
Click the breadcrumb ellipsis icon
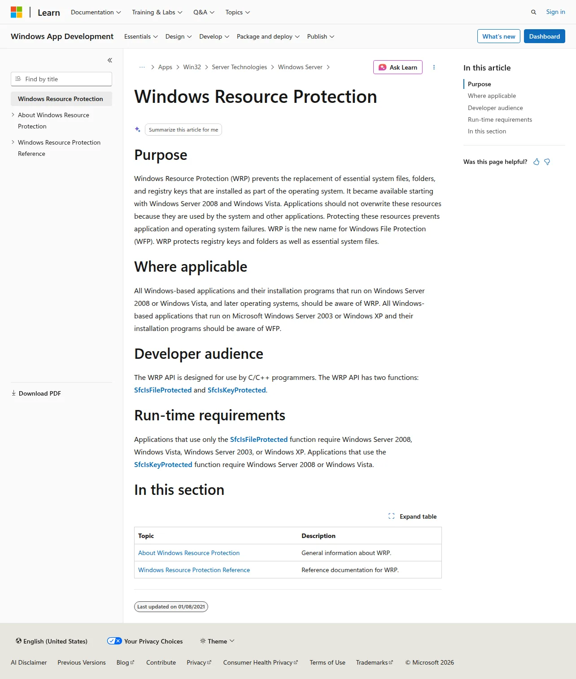142,67
